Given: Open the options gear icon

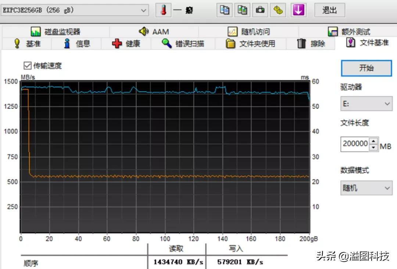Looking at the screenshot, I should point(278,10).
